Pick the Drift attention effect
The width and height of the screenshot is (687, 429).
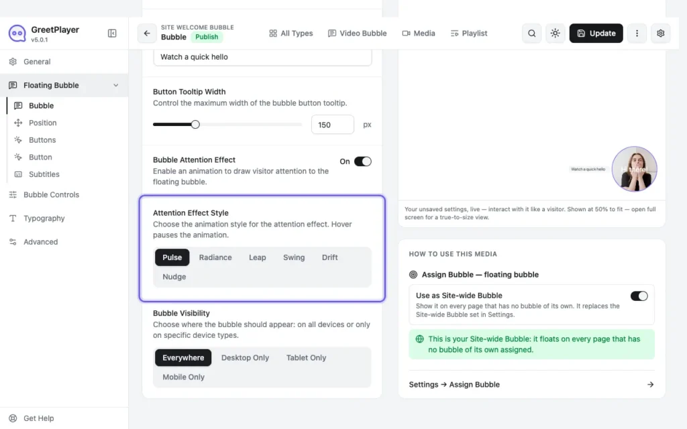[329, 257]
